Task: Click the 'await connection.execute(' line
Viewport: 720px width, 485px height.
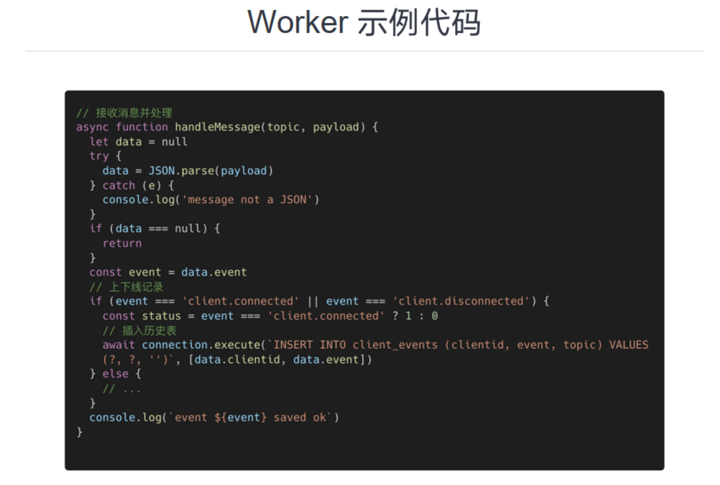Action: click(x=375, y=345)
